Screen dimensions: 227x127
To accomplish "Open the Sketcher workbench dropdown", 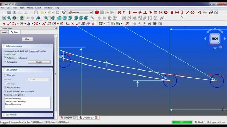I will [x=81, y=13].
